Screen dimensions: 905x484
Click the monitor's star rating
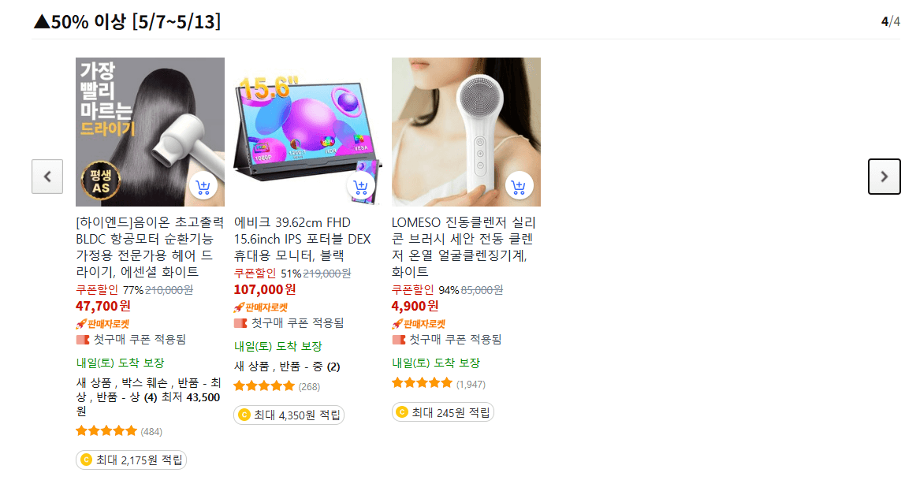[264, 386]
